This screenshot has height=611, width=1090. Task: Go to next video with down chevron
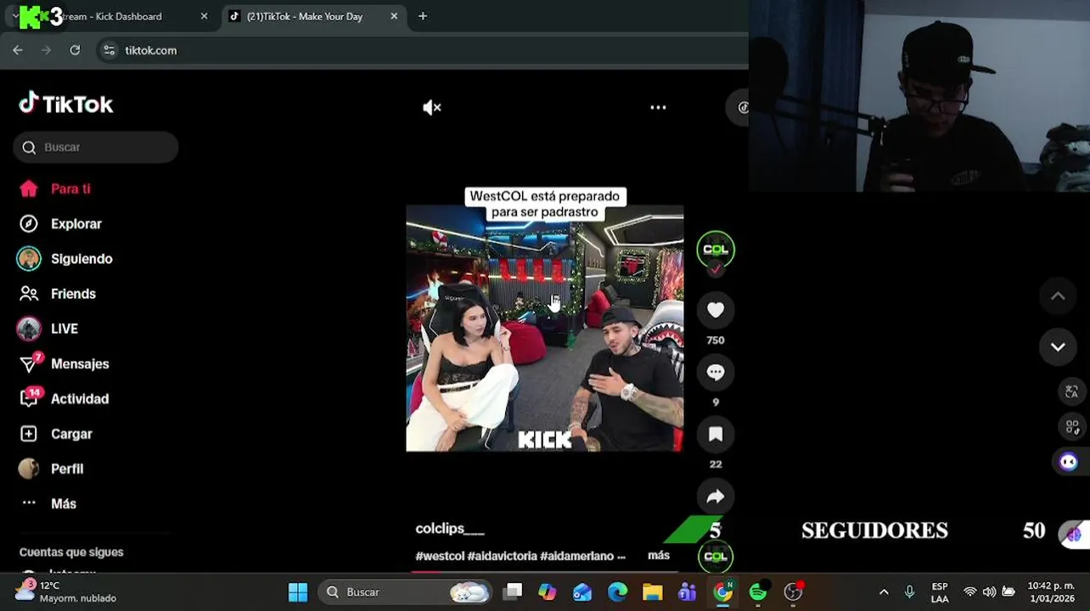[1058, 347]
